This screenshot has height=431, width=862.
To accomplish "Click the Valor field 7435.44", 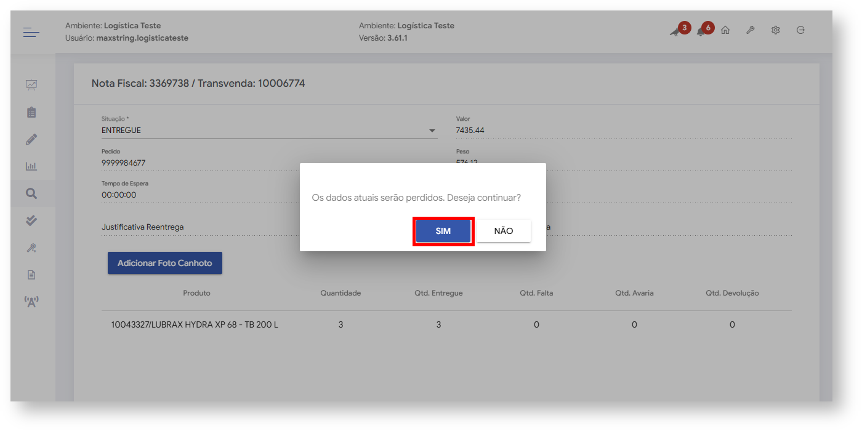I will pos(624,131).
